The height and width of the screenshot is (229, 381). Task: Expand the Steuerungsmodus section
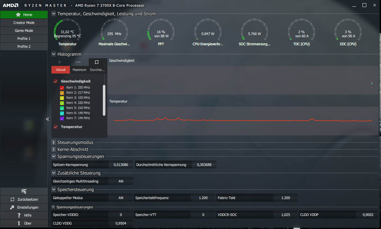coord(54,142)
